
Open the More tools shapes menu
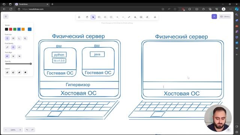(155, 17)
